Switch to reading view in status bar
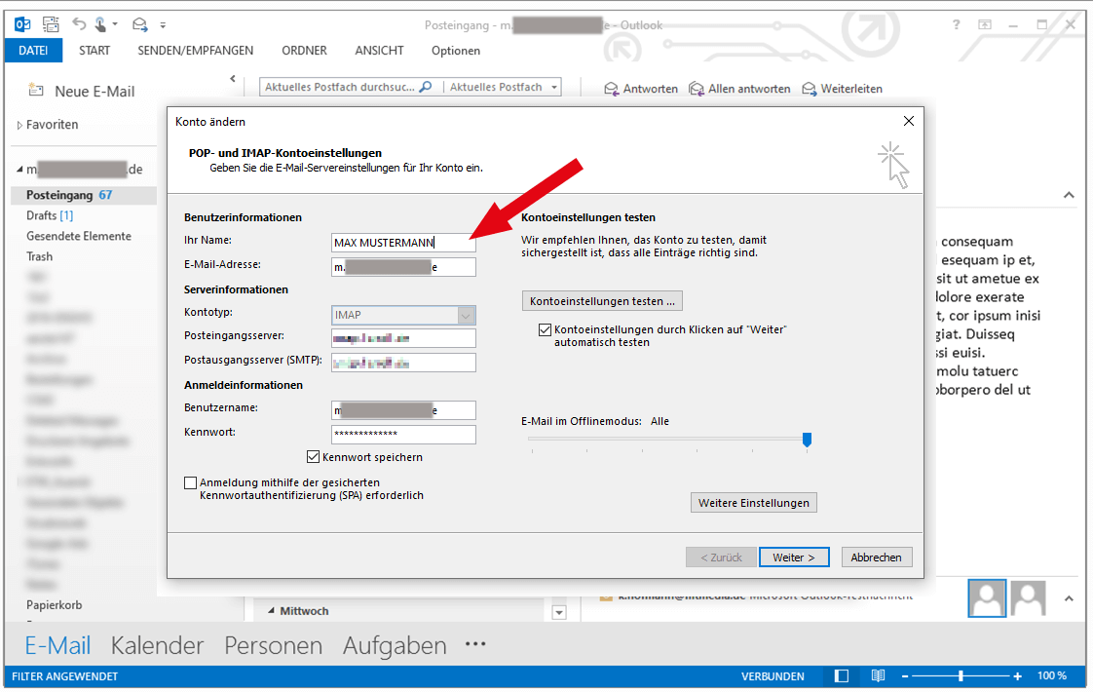 878,675
